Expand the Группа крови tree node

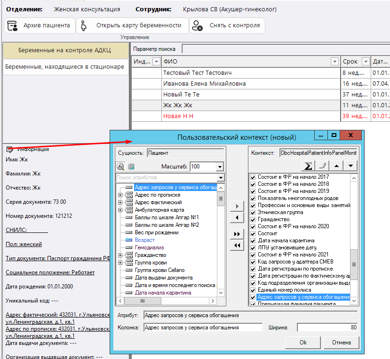pyautogui.click(x=120, y=263)
